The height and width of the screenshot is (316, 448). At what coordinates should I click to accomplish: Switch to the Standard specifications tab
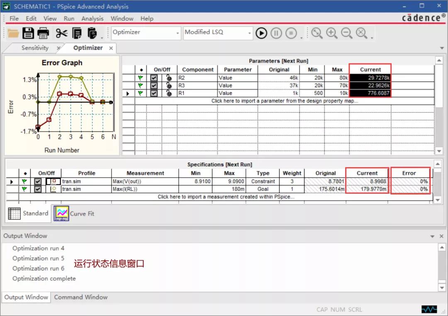pos(28,214)
